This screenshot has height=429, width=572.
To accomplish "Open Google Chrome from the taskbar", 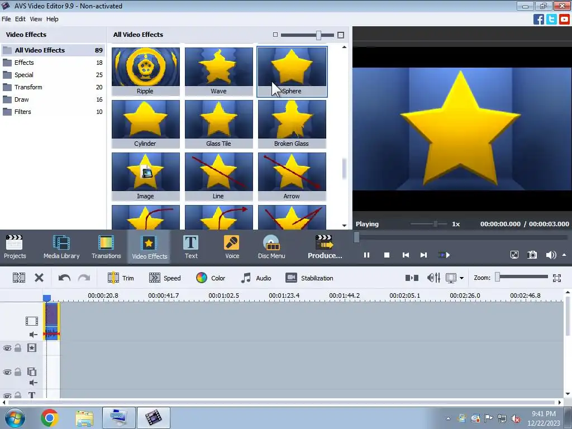I will coord(50,418).
